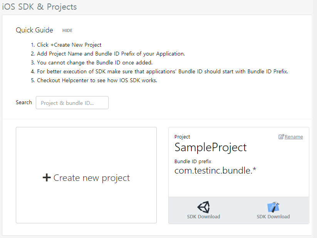Open the Rename link for SampleProject
The height and width of the screenshot is (238, 317).
[x=294, y=137]
